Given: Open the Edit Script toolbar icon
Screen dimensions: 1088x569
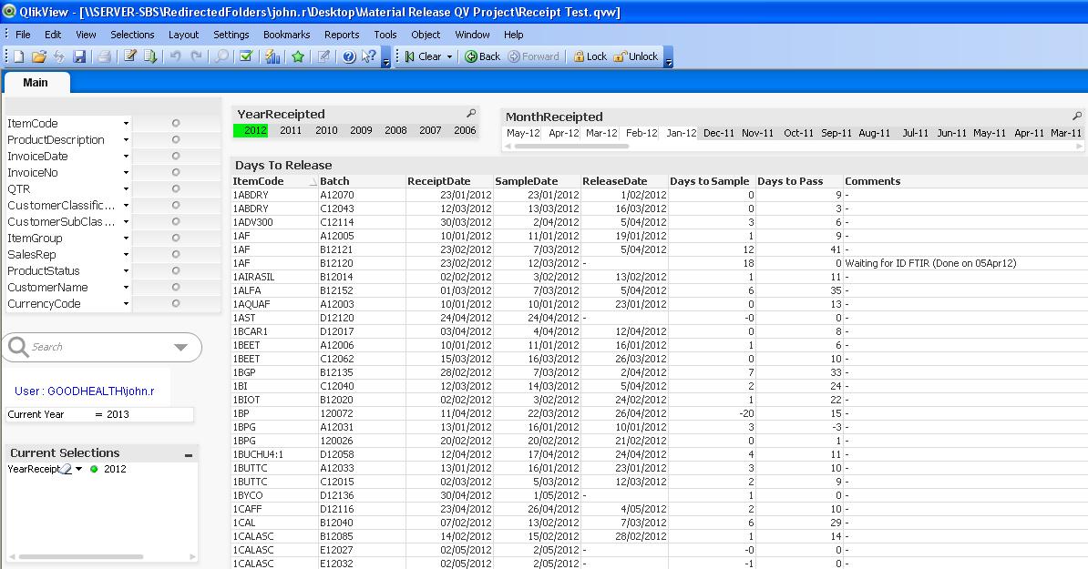Looking at the screenshot, I should pyautogui.click(x=130, y=56).
